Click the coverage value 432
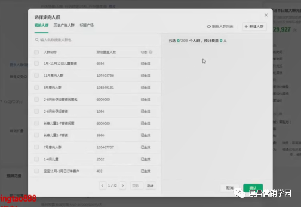Screen dimensions: 301x207 pos(100,171)
